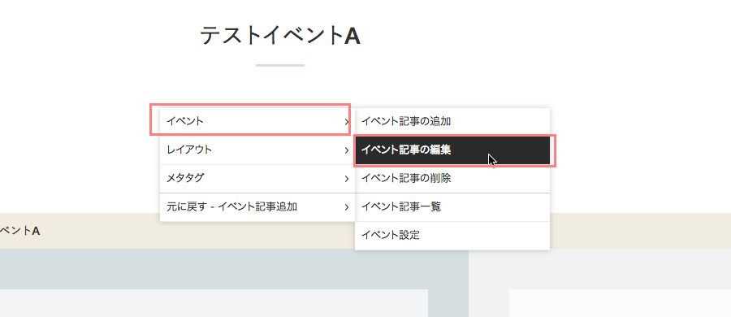Open イベント記事一覧 from submenu

coord(452,206)
